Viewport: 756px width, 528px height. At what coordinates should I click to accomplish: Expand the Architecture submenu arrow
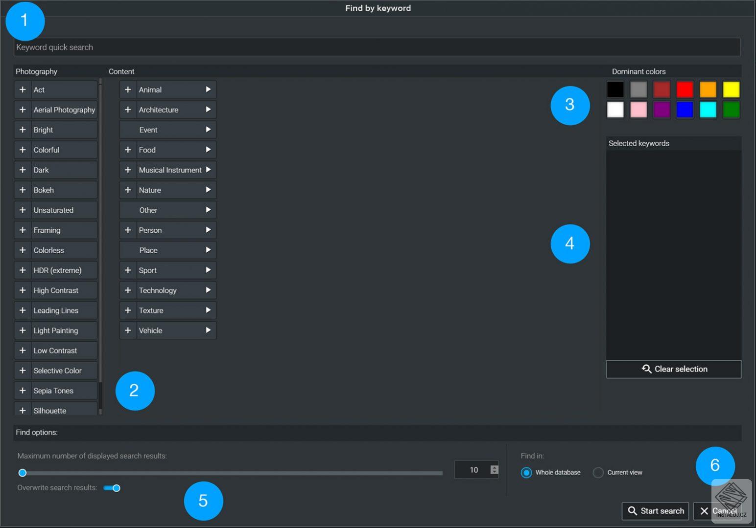point(208,110)
